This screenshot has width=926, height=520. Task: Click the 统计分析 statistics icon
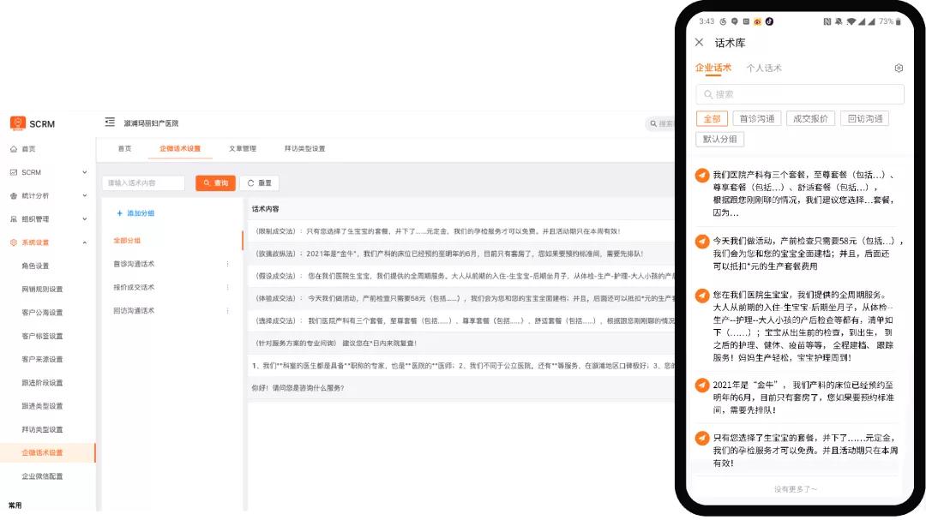(14, 196)
